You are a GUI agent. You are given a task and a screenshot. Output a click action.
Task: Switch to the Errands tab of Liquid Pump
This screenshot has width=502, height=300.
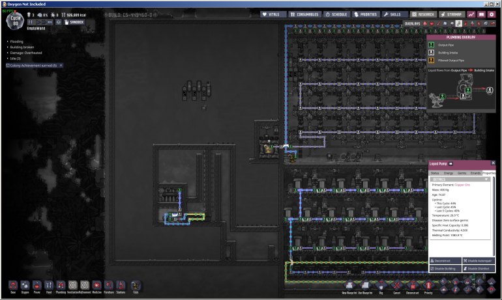click(475, 173)
